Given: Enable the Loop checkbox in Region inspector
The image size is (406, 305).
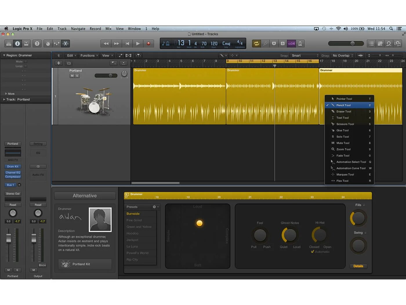Looking at the screenshot, I should (26, 66).
